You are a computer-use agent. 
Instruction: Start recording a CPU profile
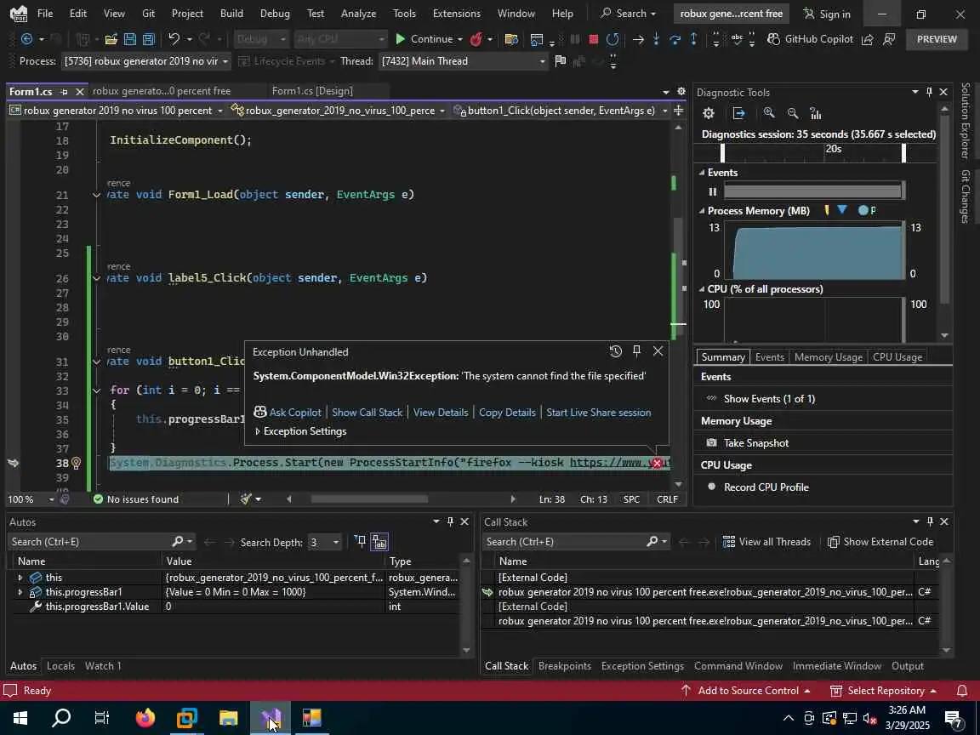[x=758, y=487]
